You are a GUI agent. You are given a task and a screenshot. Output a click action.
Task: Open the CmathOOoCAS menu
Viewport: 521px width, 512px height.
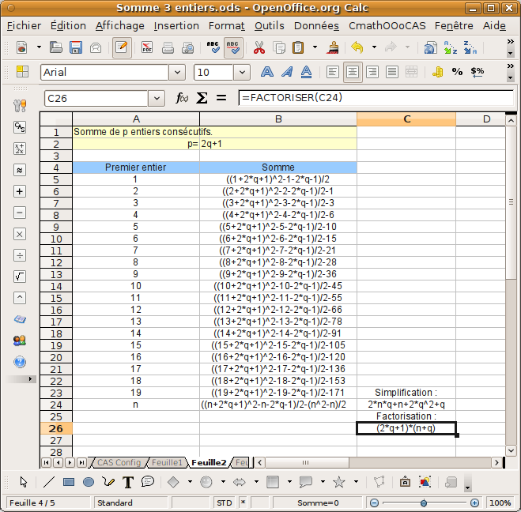click(387, 25)
